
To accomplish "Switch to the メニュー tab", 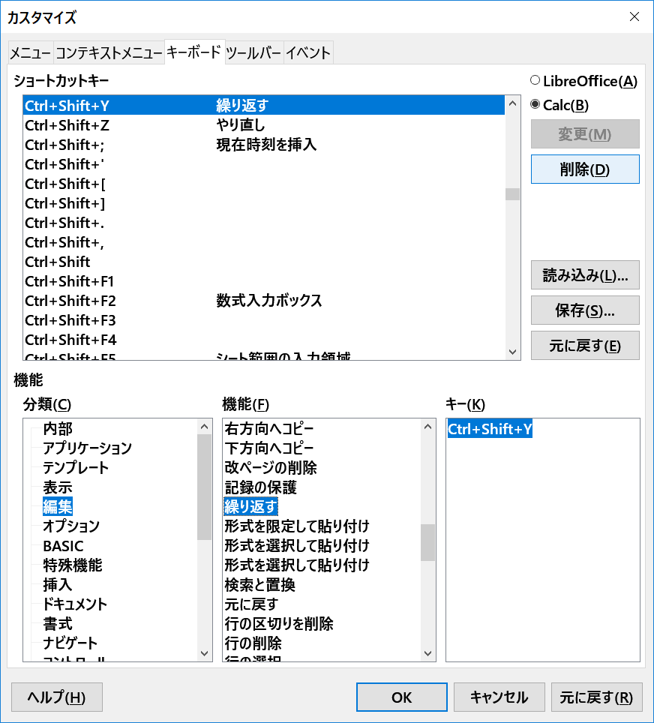I will click(30, 52).
